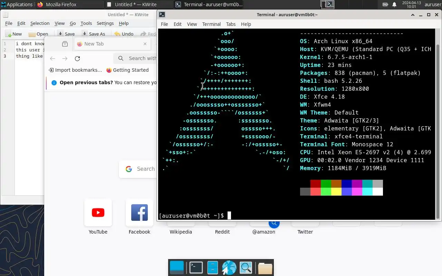Image resolution: width=442 pixels, height=276 pixels.
Task: Click the Wikipedia shortcut label
Action: 181,232
